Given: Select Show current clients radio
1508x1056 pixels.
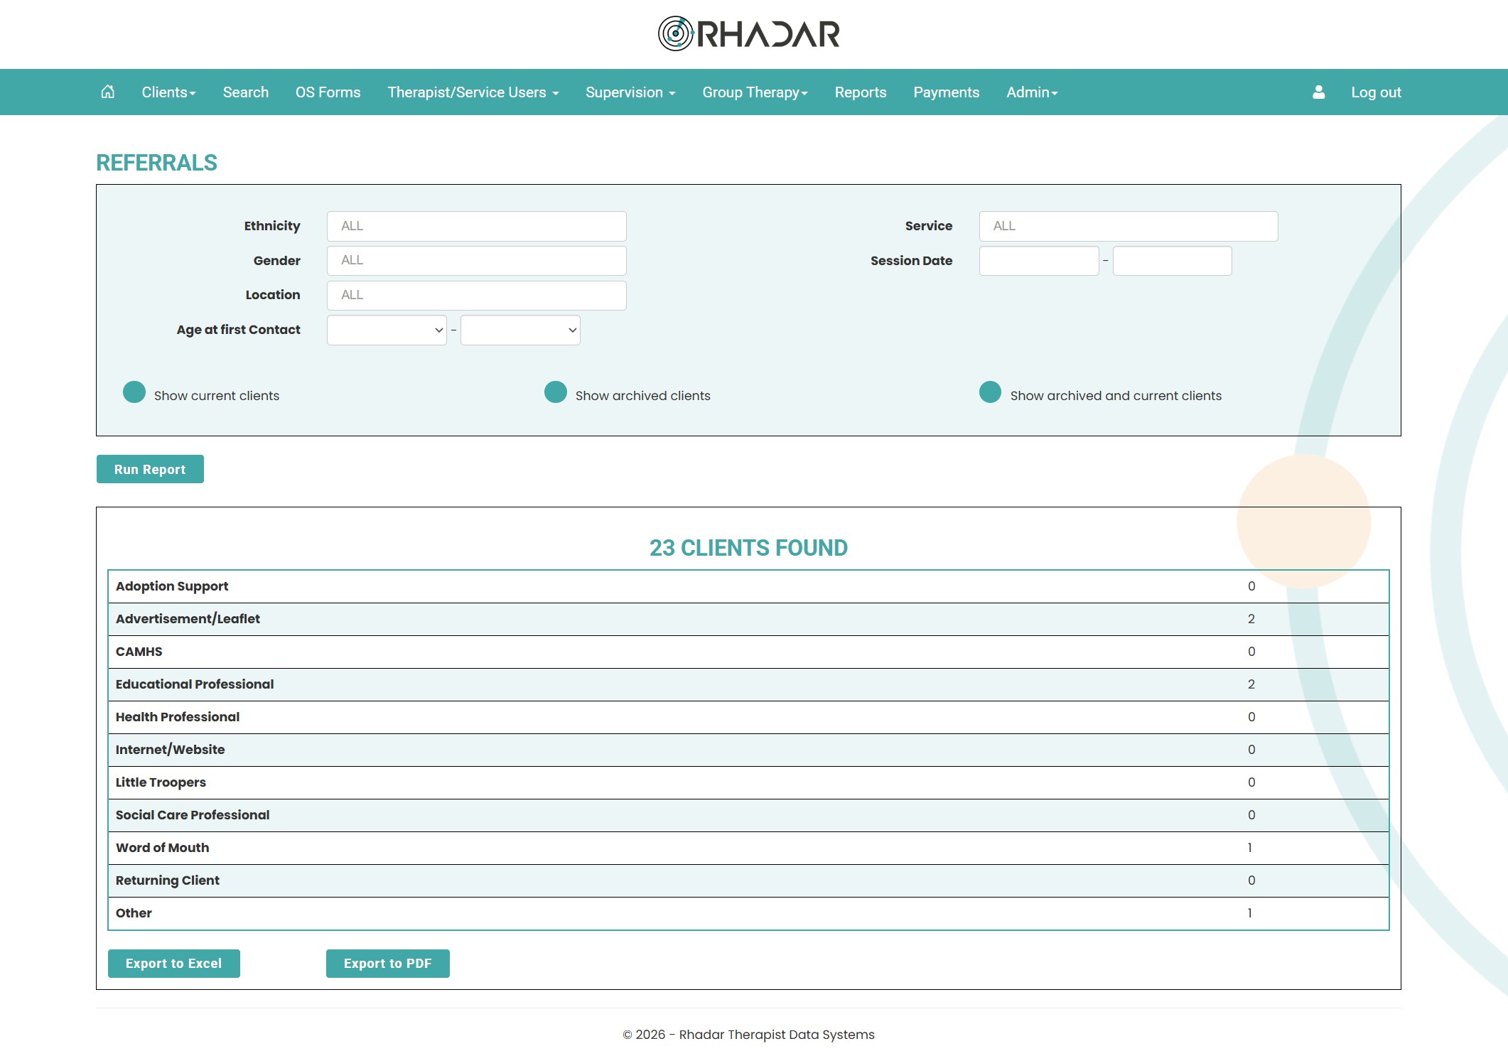Looking at the screenshot, I should (134, 392).
